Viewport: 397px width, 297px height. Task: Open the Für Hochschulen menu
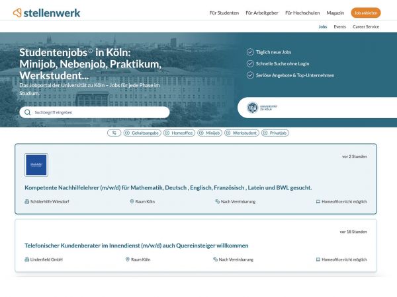[302, 13]
